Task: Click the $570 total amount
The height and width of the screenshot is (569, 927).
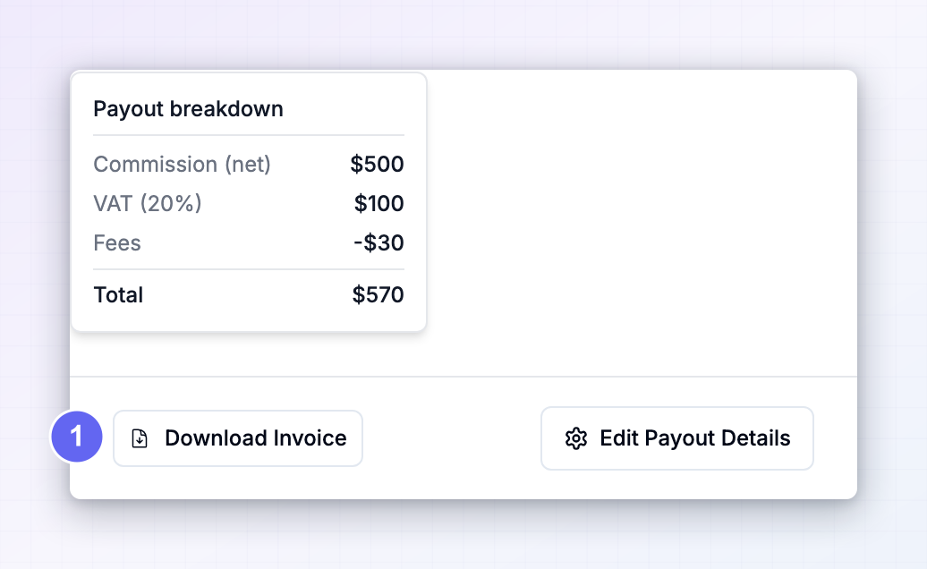Action: coord(378,295)
